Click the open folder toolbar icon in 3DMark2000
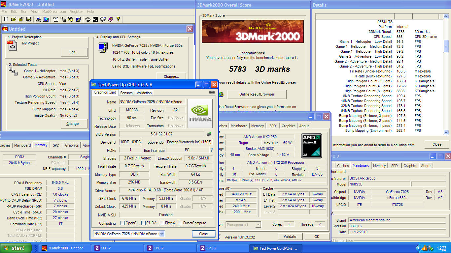The width and height of the screenshot is (451, 253). click(14, 19)
